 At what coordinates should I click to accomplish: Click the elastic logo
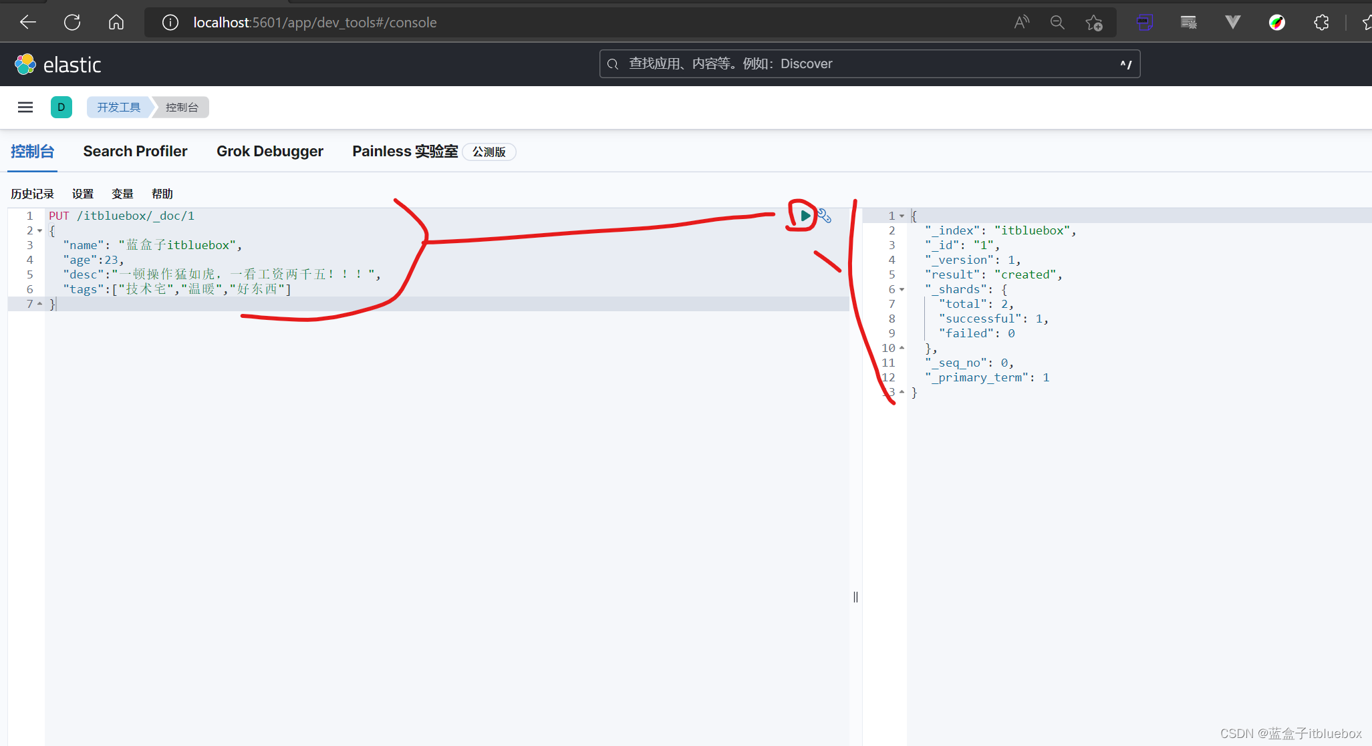58,65
